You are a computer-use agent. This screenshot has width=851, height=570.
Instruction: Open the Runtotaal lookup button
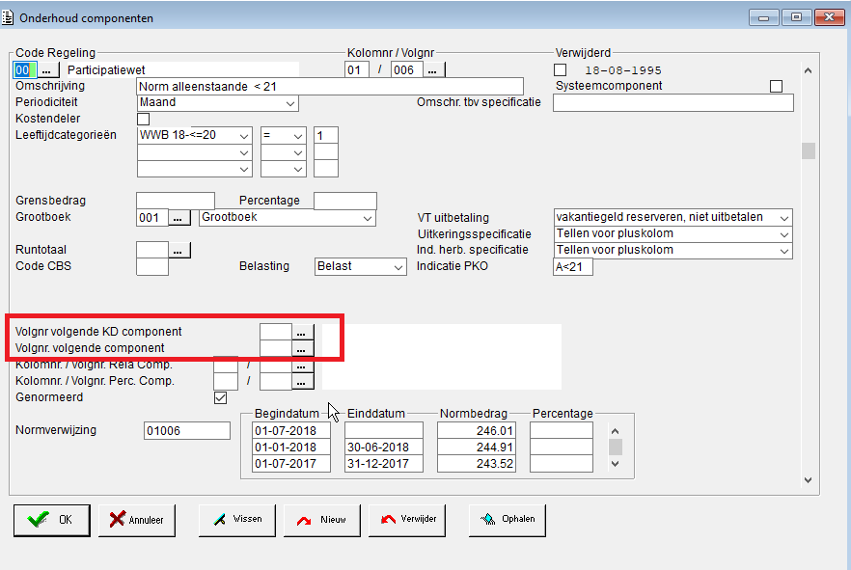(x=178, y=251)
